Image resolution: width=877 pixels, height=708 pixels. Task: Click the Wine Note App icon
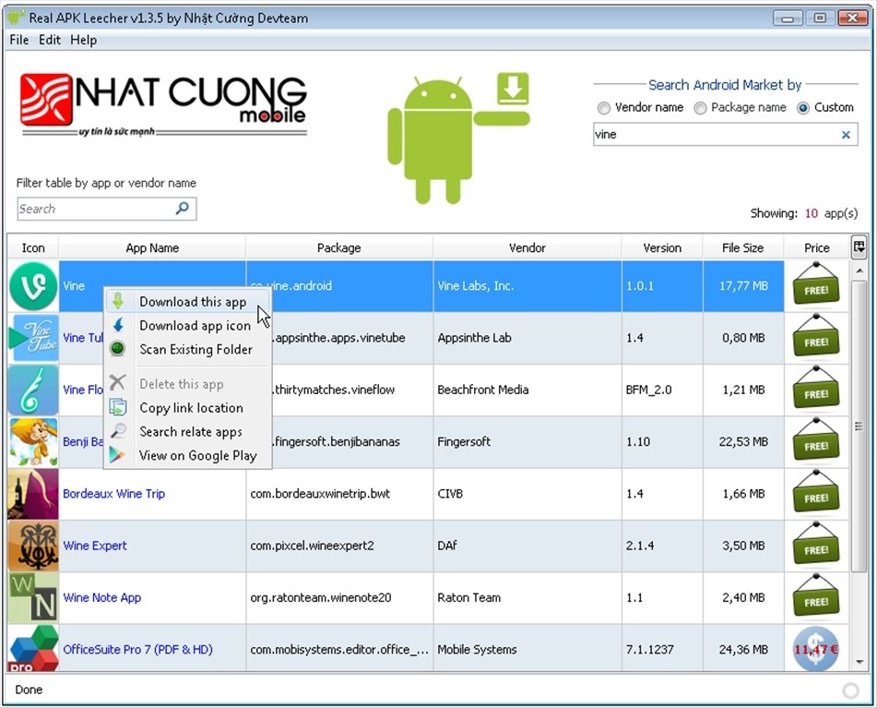(x=33, y=598)
